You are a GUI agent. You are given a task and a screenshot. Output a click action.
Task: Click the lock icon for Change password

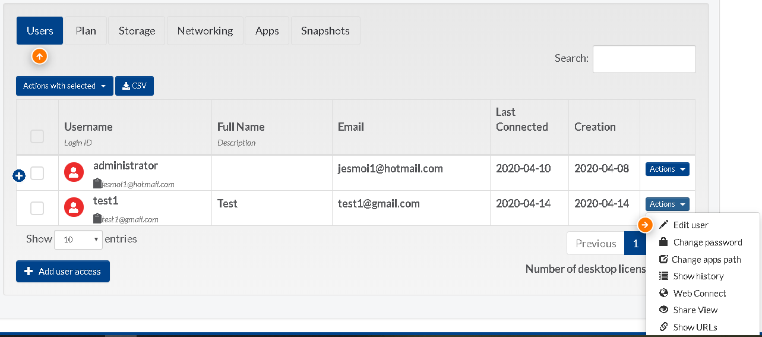point(663,242)
